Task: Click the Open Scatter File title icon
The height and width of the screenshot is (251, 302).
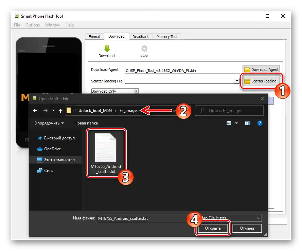Action: [x=34, y=98]
